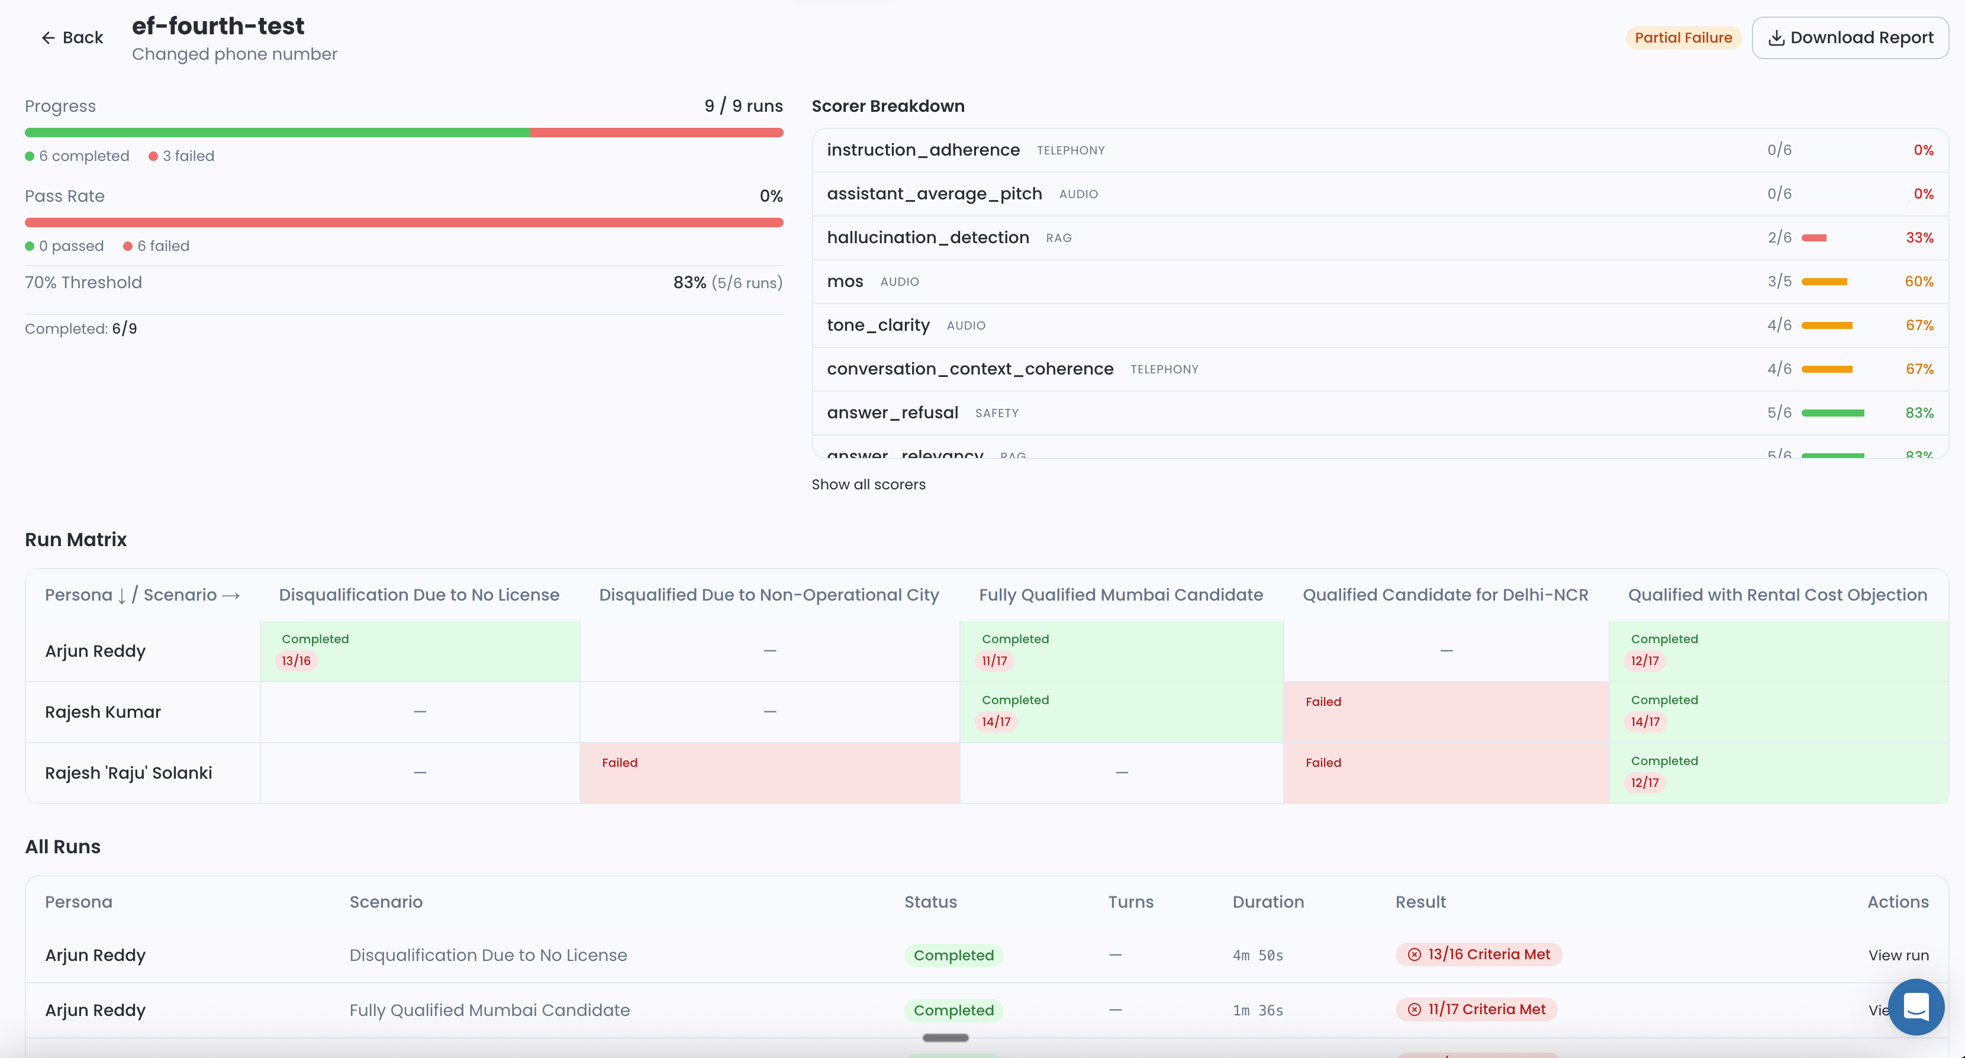
Task: Click the download icon in Download Report
Action: click(1776, 38)
